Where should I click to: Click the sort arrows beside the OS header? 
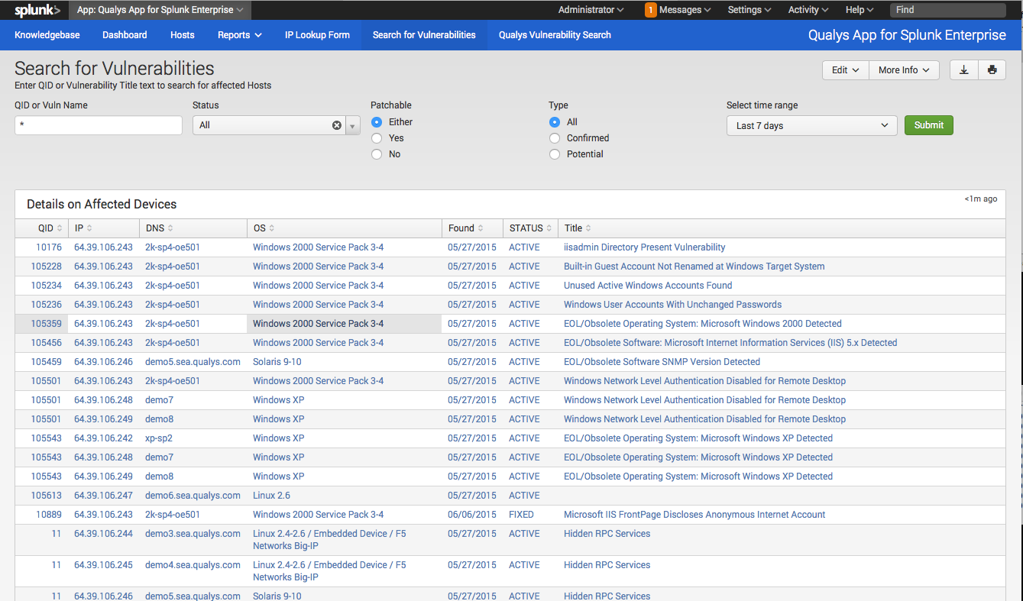[x=272, y=228]
